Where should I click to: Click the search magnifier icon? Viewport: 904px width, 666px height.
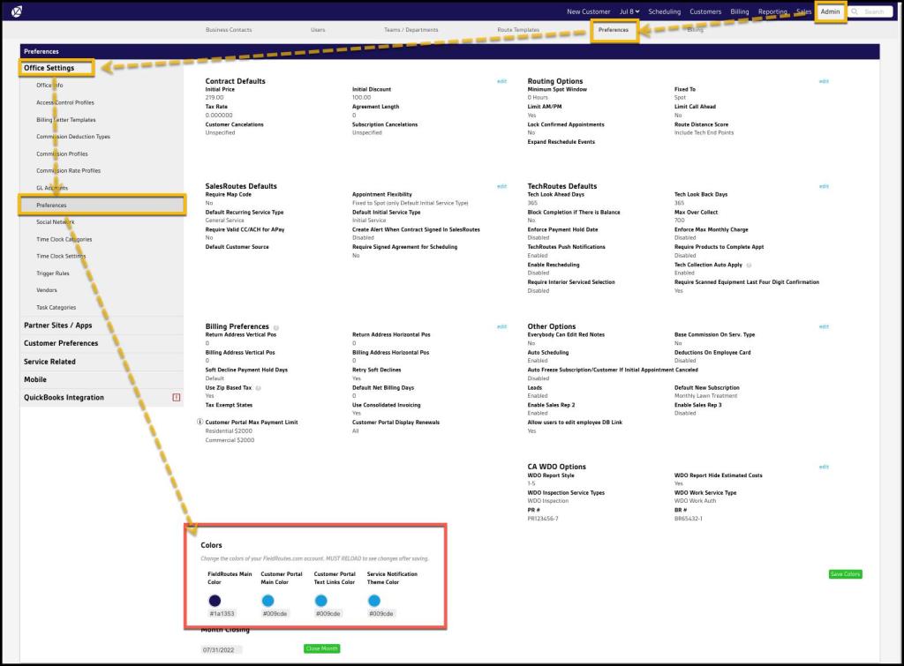[x=855, y=11]
